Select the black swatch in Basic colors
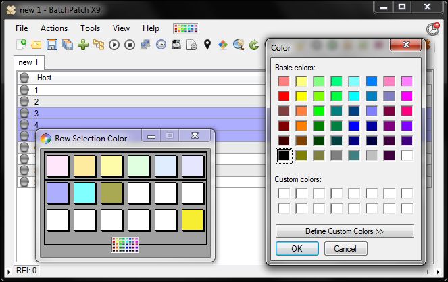 click(284, 156)
